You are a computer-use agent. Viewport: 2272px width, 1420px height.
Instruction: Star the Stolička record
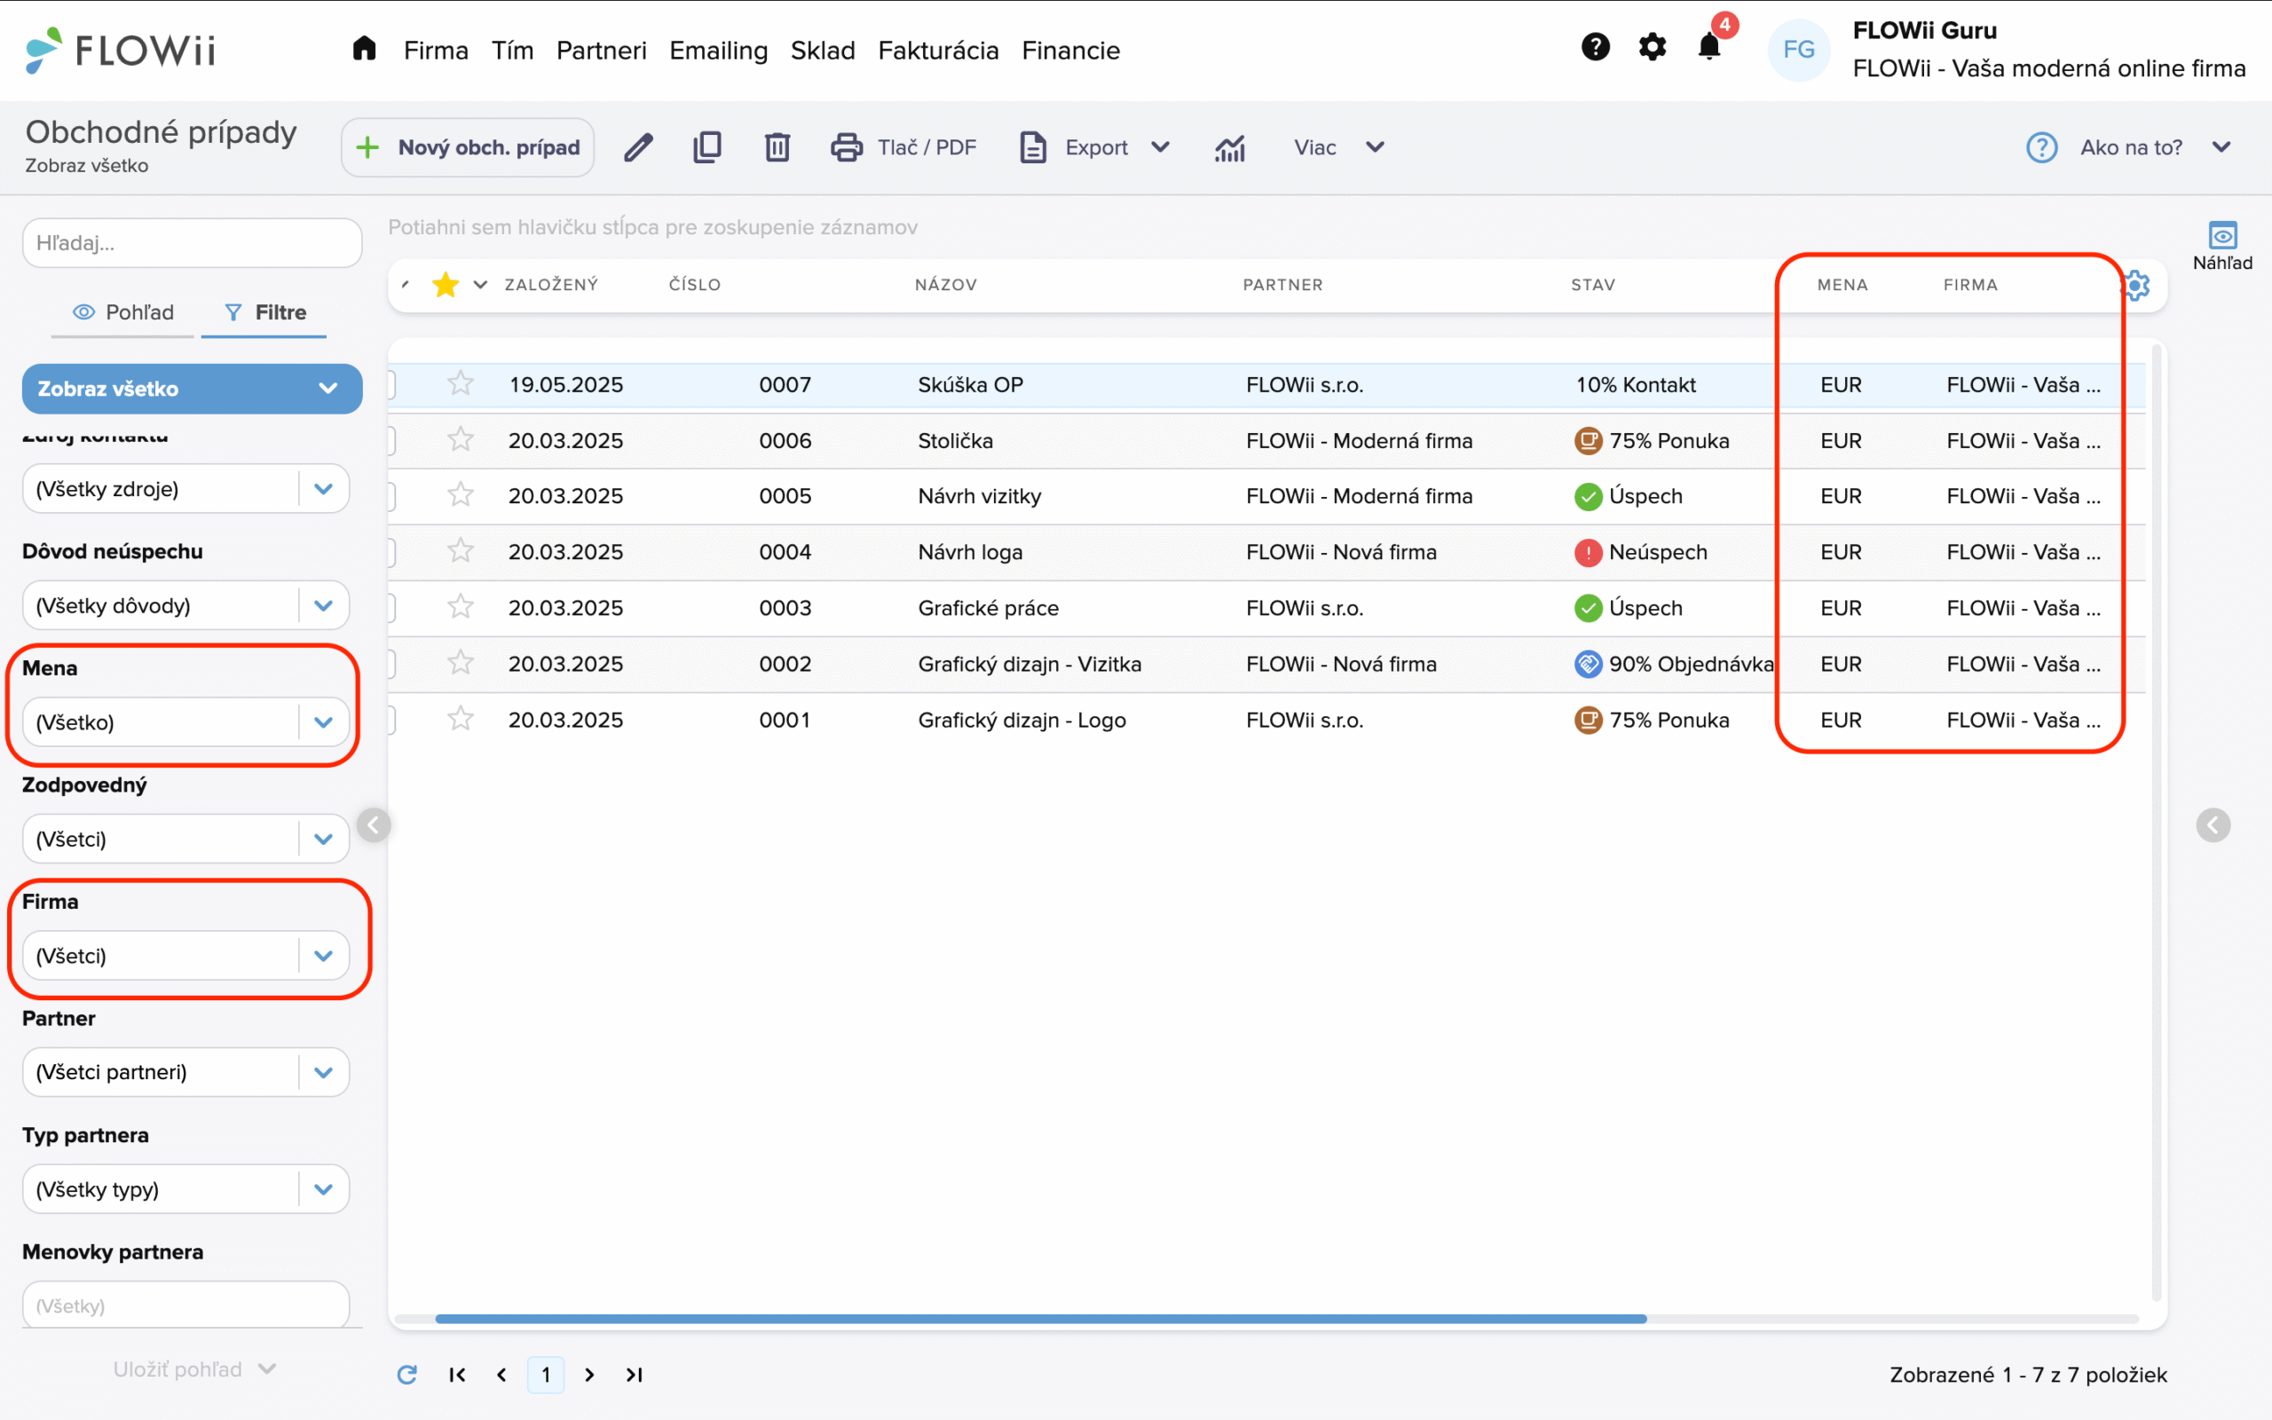click(460, 439)
